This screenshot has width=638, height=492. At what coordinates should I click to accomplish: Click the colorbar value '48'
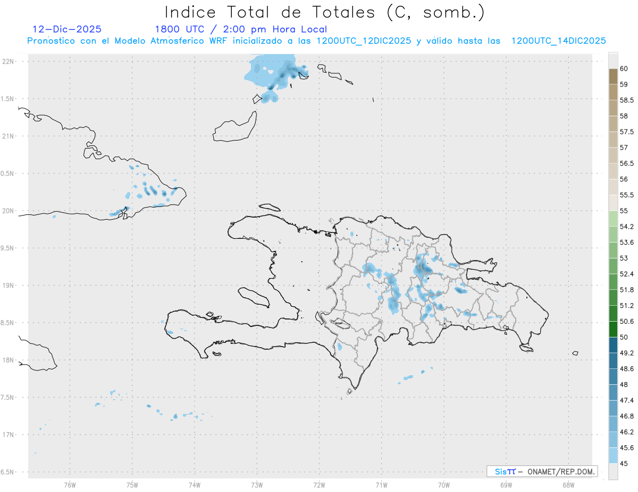tap(623, 384)
